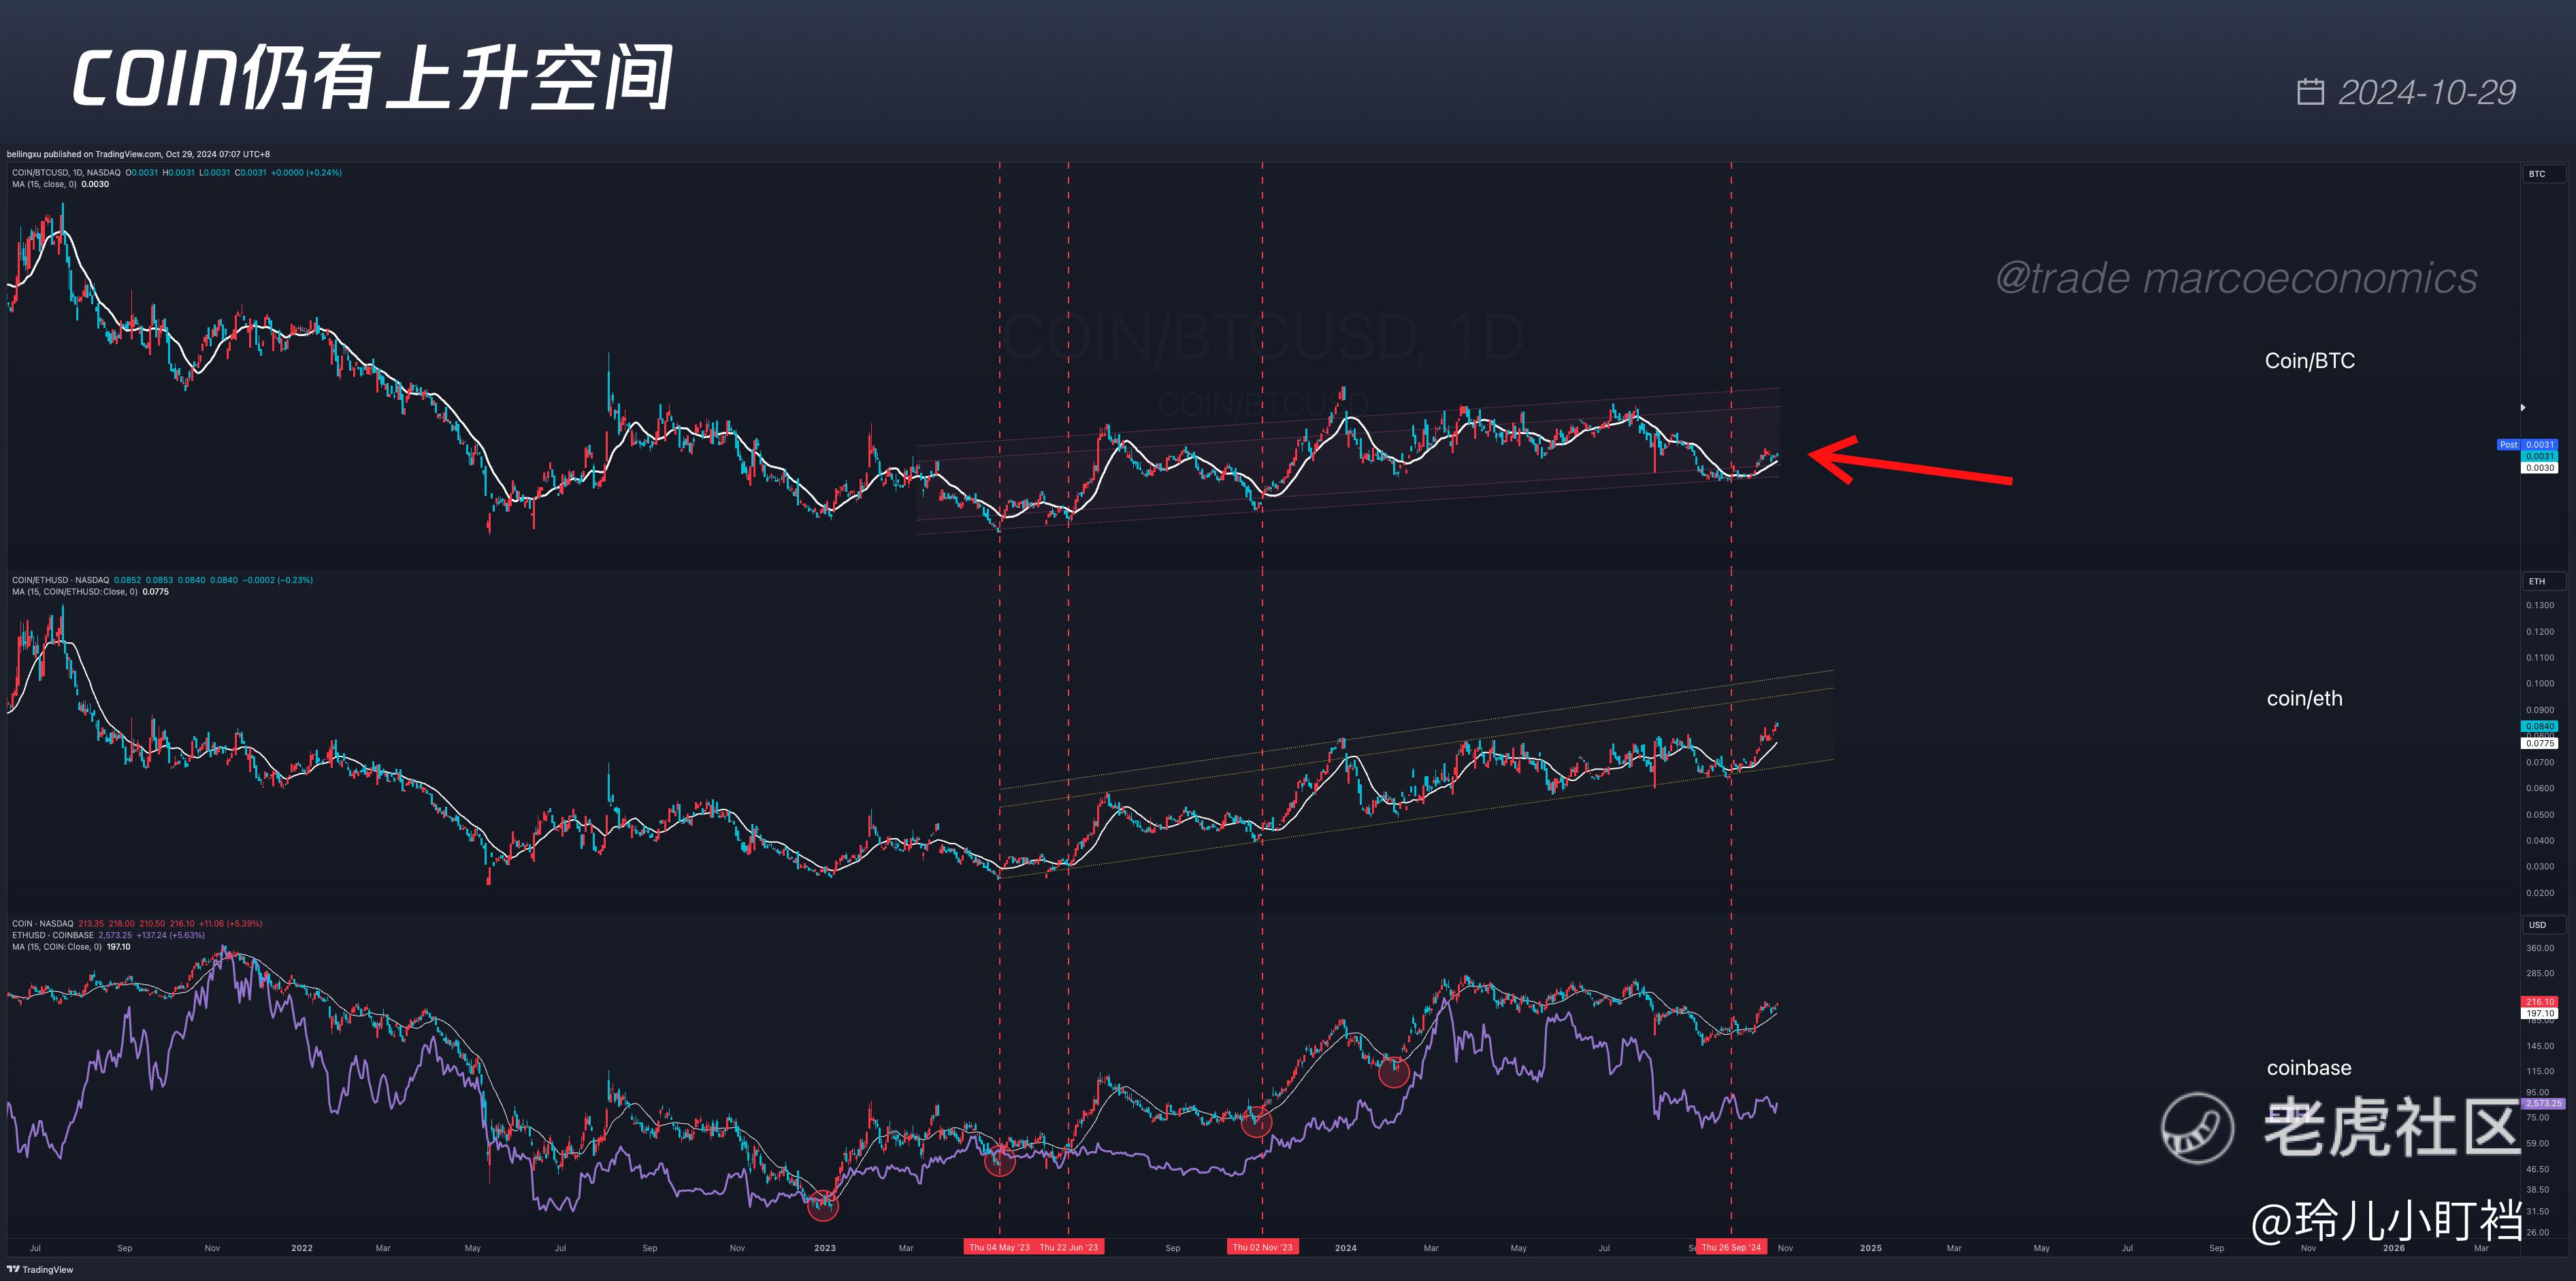
Task: Click the blue Post price label
Action: (x=2508, y=445)
